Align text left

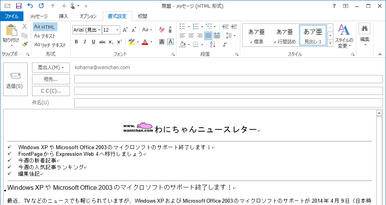coord(182,36)
